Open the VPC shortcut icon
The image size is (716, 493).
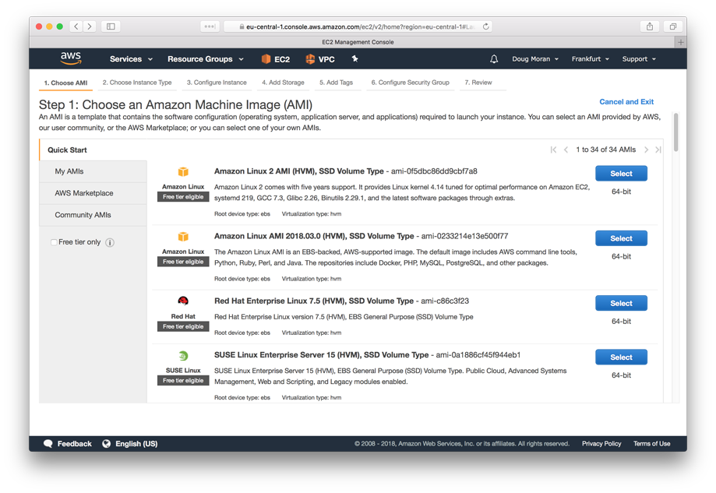(310, 59)
